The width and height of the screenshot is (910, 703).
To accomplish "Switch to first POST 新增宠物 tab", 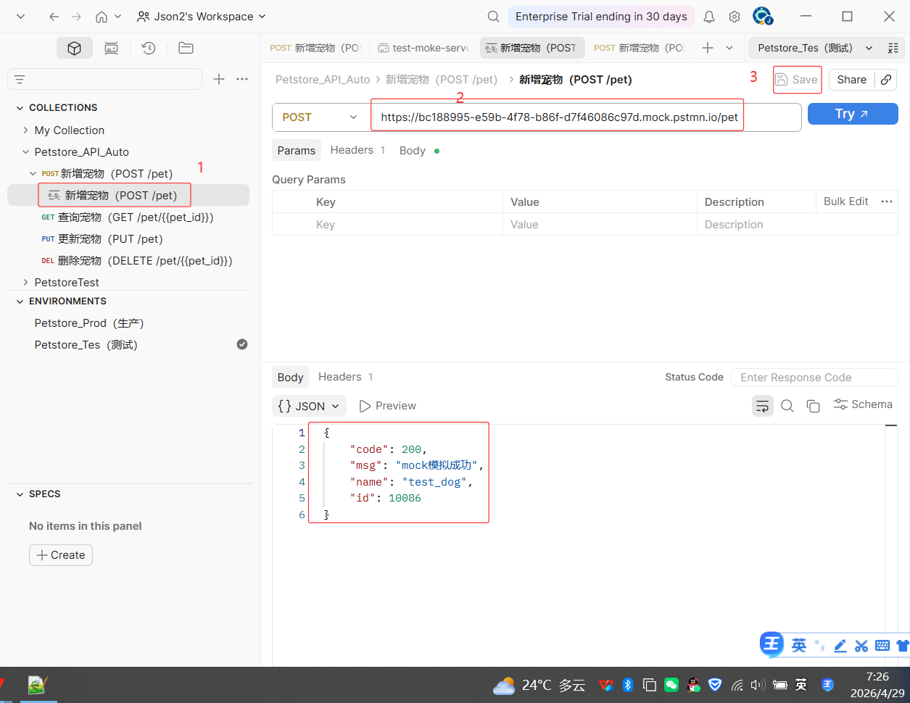I will click(315, 48).
